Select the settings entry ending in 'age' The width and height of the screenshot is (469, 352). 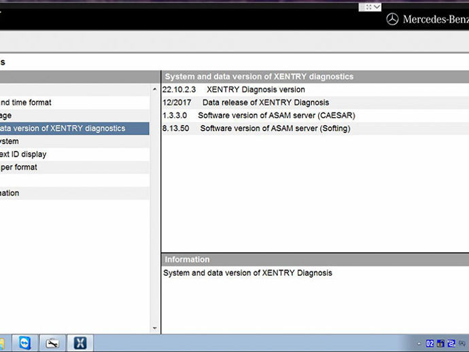[75, 116]
